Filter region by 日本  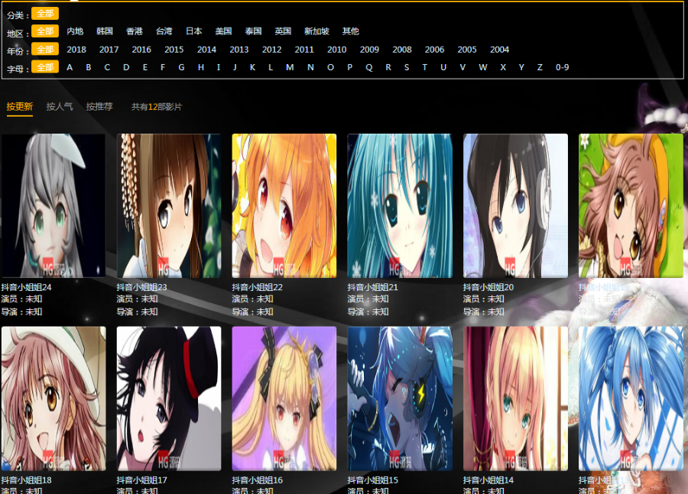click(193, 31)
